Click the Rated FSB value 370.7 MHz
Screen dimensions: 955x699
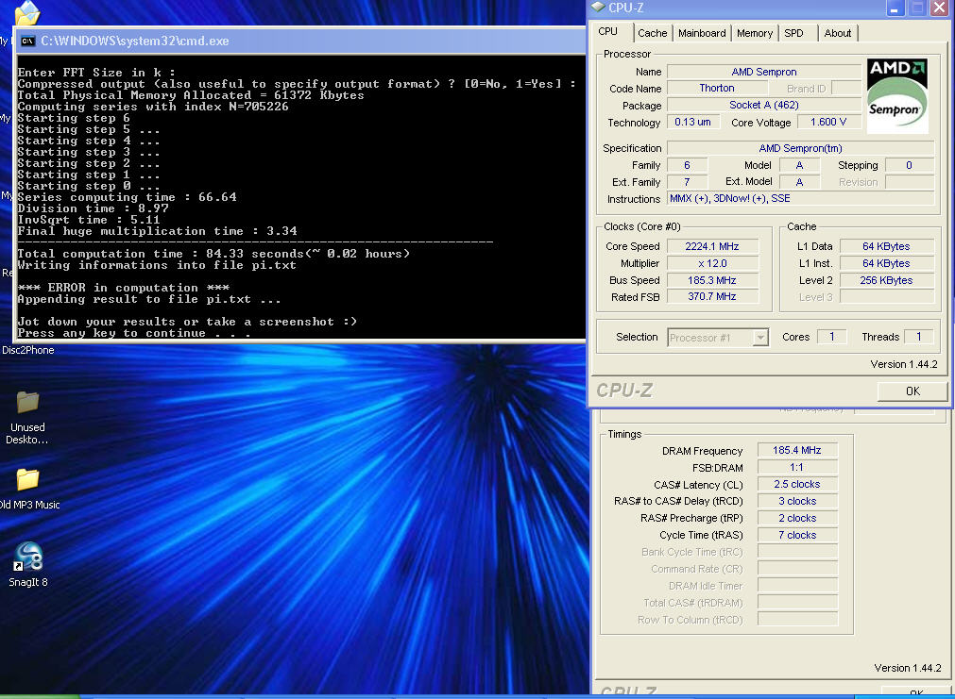pyautogui.click(x=712, y=296)
